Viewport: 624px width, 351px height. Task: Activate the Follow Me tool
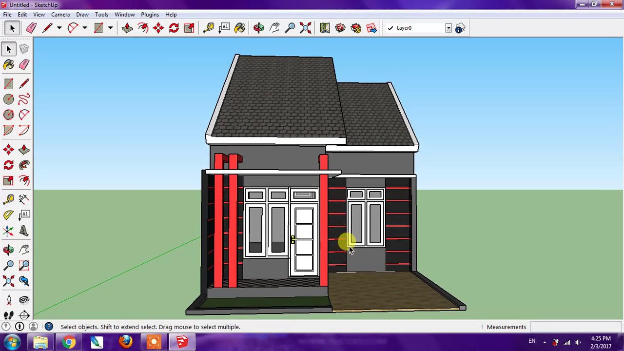24,165
